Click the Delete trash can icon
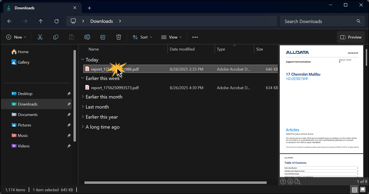The width and height of the screenshot is (369, 194). click(x=119, y=37)
